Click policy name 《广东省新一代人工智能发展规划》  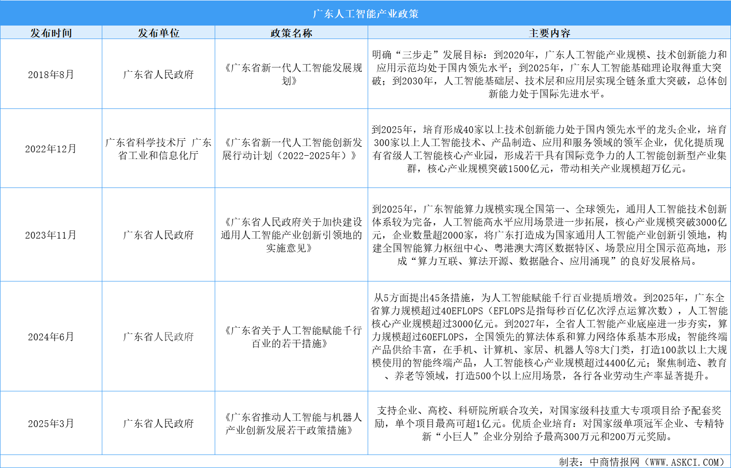pyautogui.click(x=291, y=74)
